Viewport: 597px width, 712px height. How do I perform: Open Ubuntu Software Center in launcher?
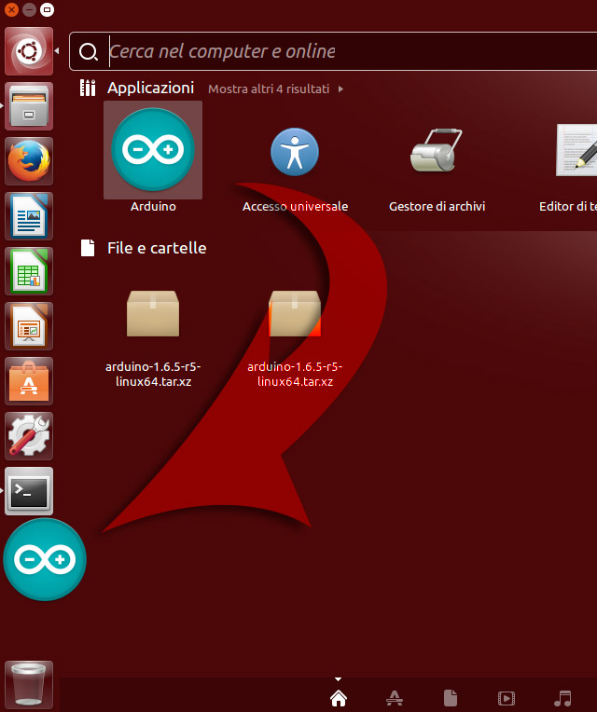(29, 381)
